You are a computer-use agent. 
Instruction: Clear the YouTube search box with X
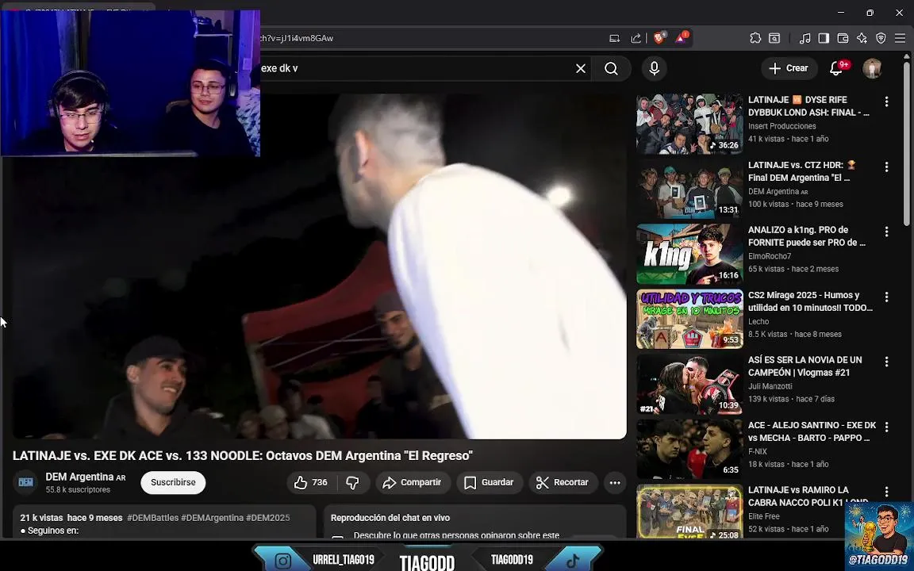coord(581,68)
